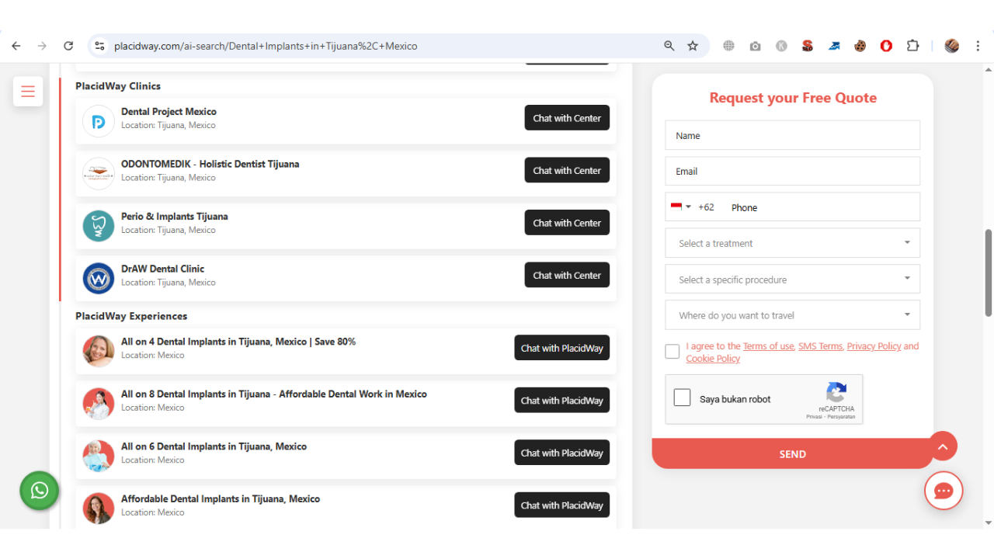Bookmark the page with the star icon

click(692, 46)
